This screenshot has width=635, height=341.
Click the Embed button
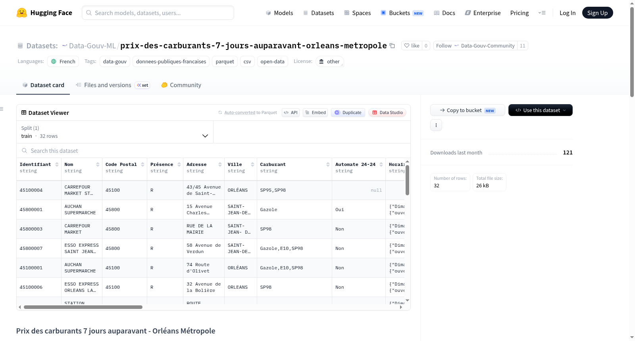click(x=315, y=112)
